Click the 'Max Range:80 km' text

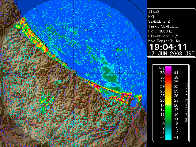pos(164,41)
